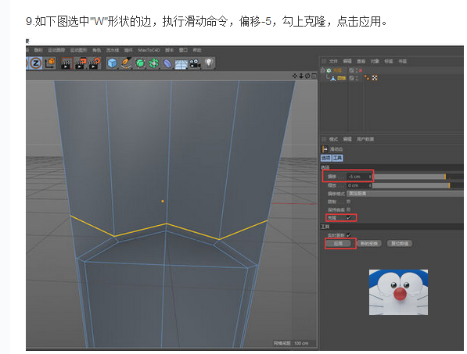467x354 pixels.
Task: Toggle the 实时更新 (Realtime Update) checkbox
Action: [348, 235]
